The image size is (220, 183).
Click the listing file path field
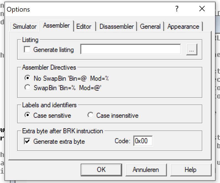[x=130, y=50]
